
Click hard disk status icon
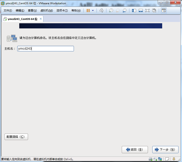(x=150, y=159)
